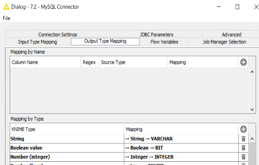The height and width of the screenshot is (165, 259).
Task: Minimize the MySQL Connector dialog
Action: [219, 7]
